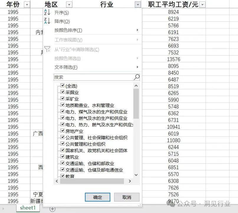
Task: Uncheck the 采掘业 checkbox
Action: tap(63, 92)
